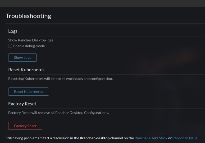Click the Reset Kubernetes section heading
This screenshot has height=143, width=205.
point(26,70)
